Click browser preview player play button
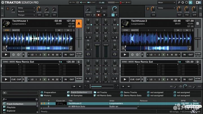 point(4,93)
